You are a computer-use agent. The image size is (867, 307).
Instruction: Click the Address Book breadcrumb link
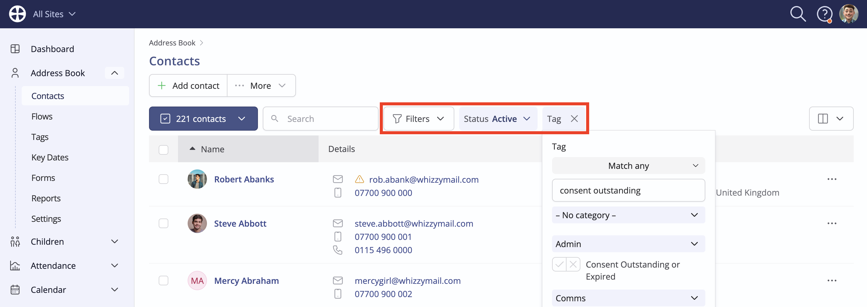172,43
